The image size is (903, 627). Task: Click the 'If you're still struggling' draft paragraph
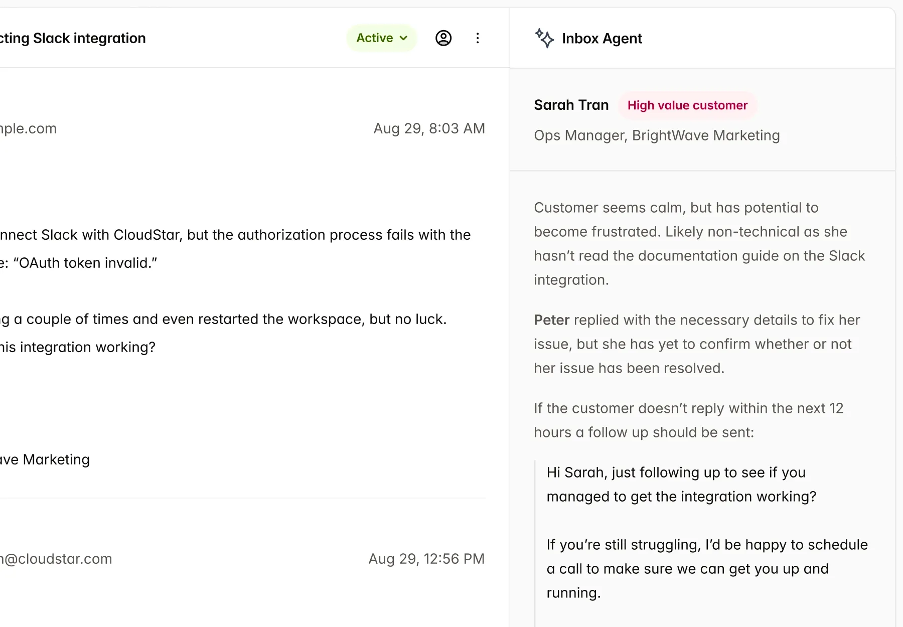[707, 569]
